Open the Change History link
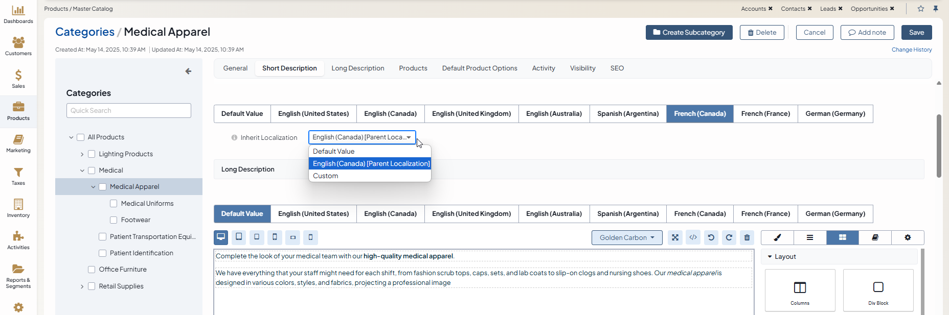949x315 pixels. coord(911,50)
